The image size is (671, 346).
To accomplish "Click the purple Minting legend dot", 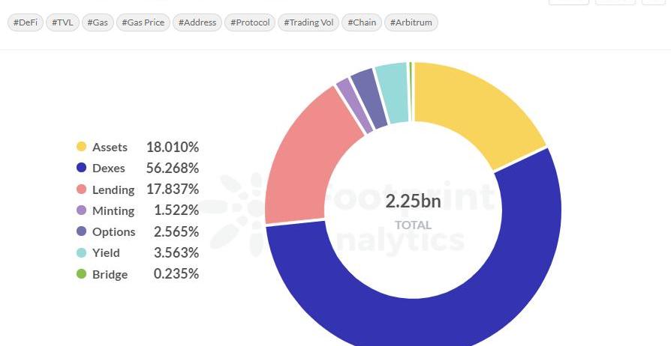I will tap(82, 211).
